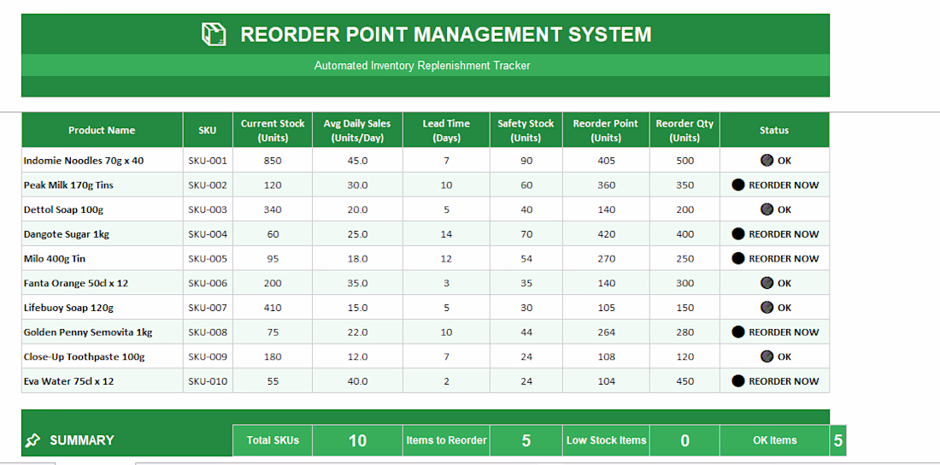Select the Total SKUs value 10
This screenshot has width=940, height=465.
[357, 440]
